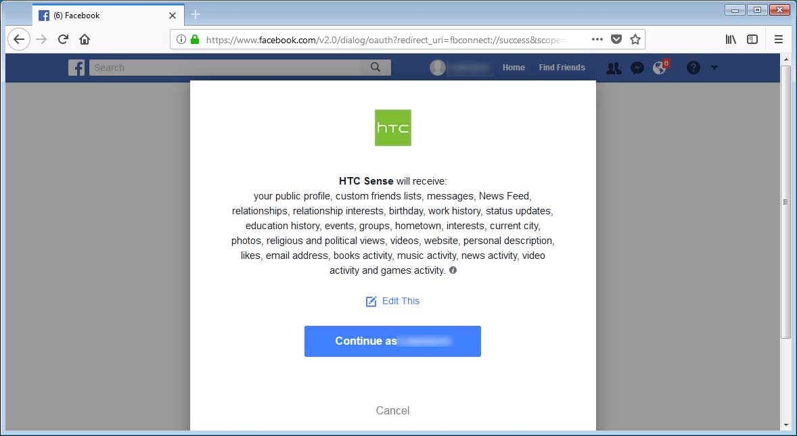Open the profile avatar in Facebook header
Image resolution: width=797 pixels, height=436 pixels.
tap(438, 68)
